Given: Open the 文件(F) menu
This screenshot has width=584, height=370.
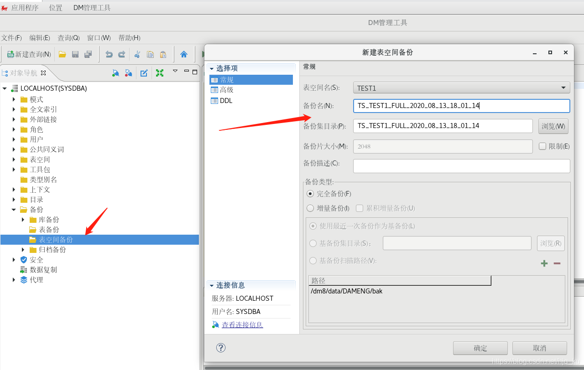Looking at the screenshot, I should click(11, 38).
